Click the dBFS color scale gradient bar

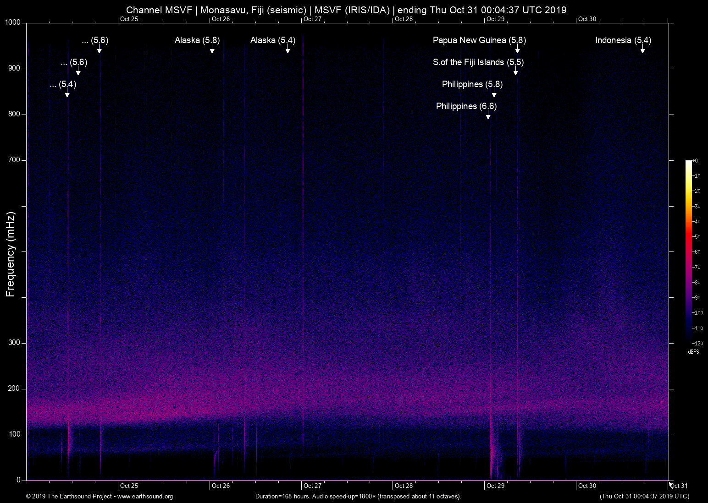[688, 251]
